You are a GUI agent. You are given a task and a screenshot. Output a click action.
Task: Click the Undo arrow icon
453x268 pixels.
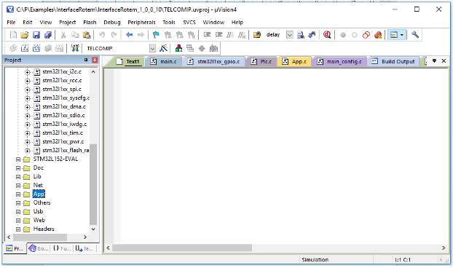pyautogui.click(x=102, y=35)
